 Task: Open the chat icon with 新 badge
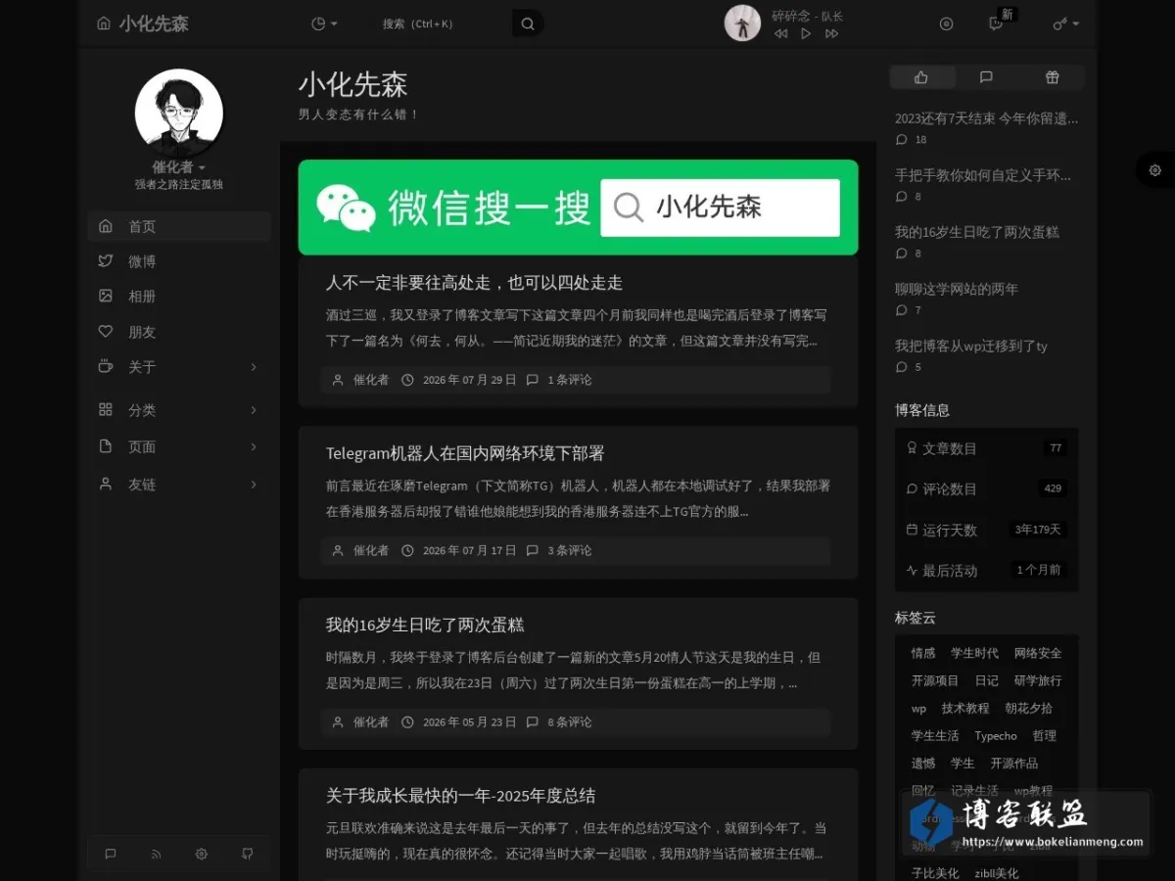pyautogui.click(x=996, y=23)
